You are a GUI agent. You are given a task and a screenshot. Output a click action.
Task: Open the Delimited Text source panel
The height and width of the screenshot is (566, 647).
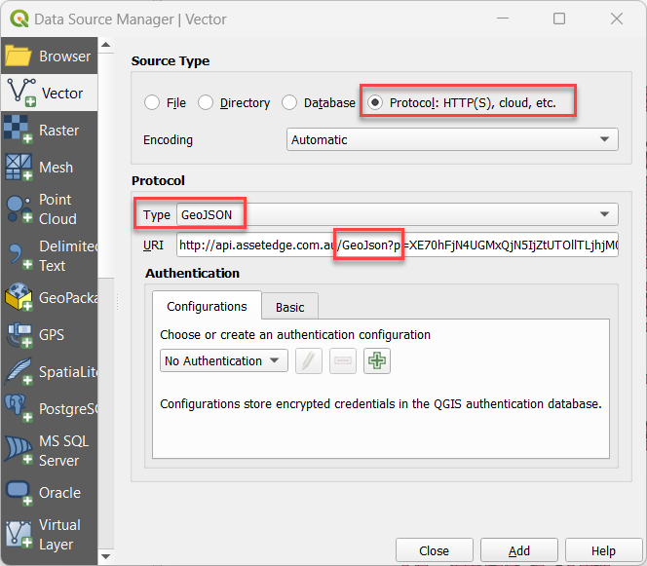(49, 256)
